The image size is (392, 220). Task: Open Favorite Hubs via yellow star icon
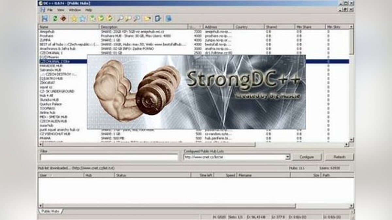(74, 19)
